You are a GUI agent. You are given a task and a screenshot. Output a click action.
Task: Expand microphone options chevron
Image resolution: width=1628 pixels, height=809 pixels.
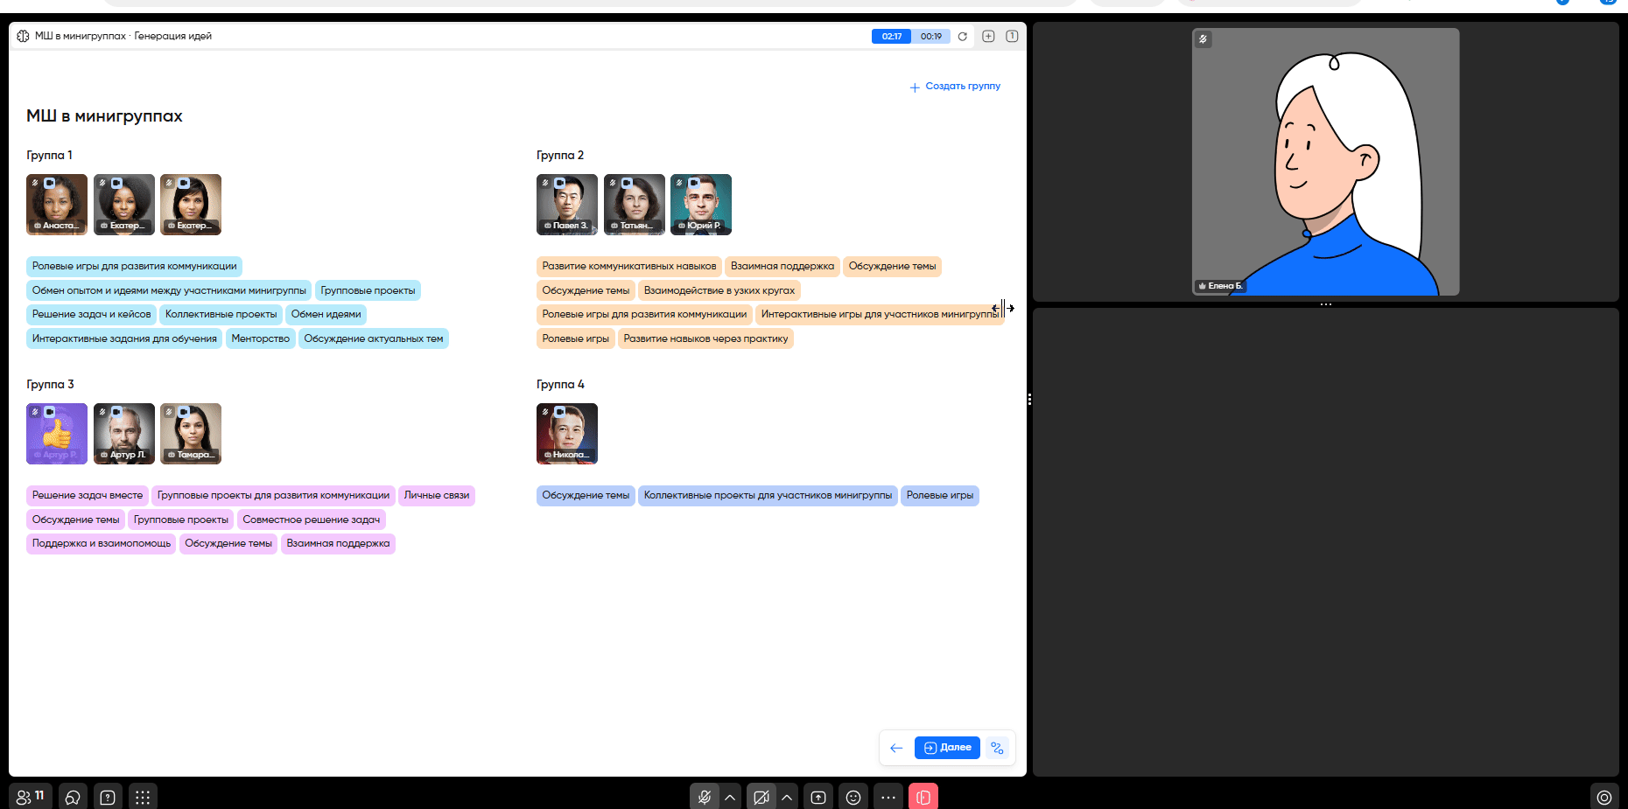(730, 797)
